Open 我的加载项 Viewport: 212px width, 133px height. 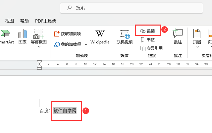pyautogui.click(x=68, y=44)
